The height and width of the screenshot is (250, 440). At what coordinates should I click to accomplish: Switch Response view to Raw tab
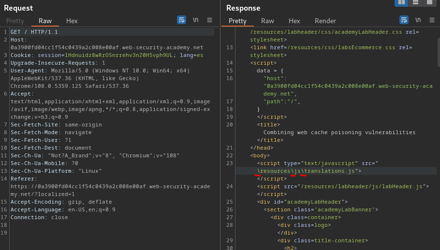(x=267, y=21)
